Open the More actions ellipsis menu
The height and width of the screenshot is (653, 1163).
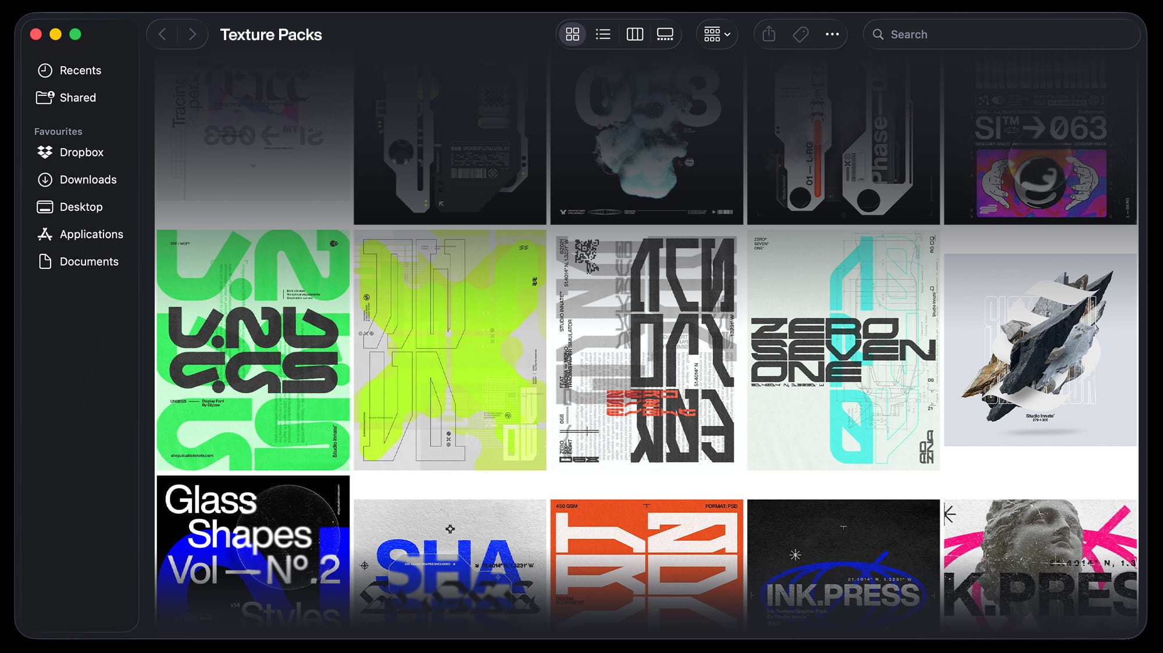click(832, 34)
